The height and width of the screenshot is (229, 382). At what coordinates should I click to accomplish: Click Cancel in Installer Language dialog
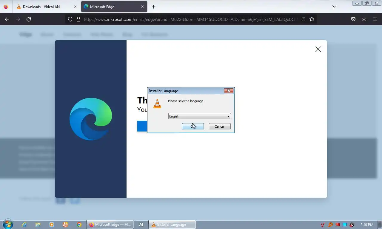point(220,126)
